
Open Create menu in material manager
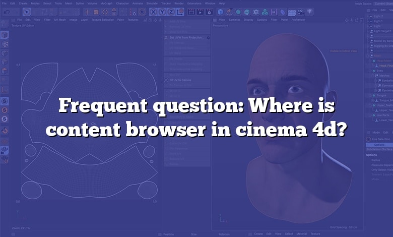pos(258,234)
